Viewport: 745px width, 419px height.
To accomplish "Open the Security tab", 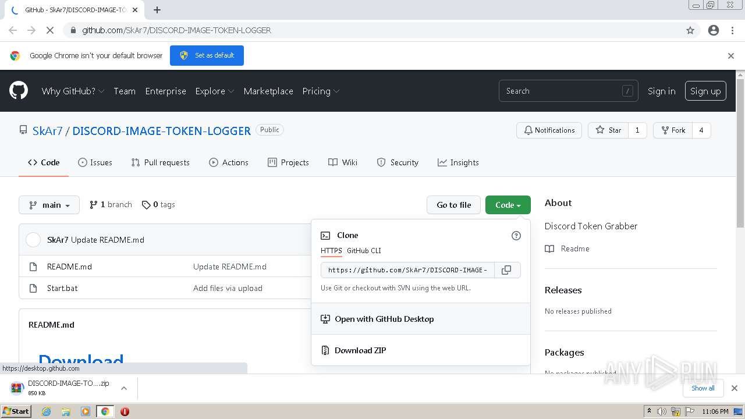I will (x=398, y=162).
